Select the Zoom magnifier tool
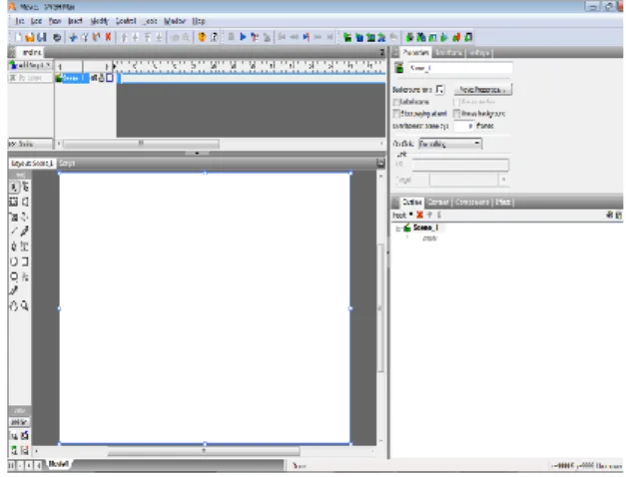The image size is (626, 477). [x=25, y=305]
